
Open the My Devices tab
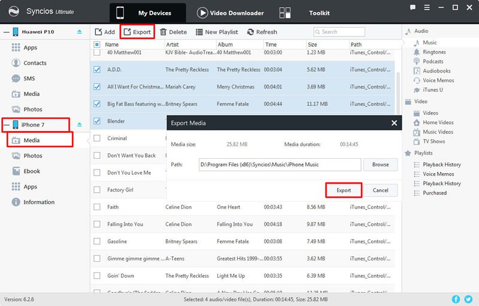click(147, 13)
